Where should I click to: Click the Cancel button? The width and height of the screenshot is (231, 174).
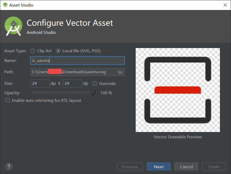(x=186, y=166)
